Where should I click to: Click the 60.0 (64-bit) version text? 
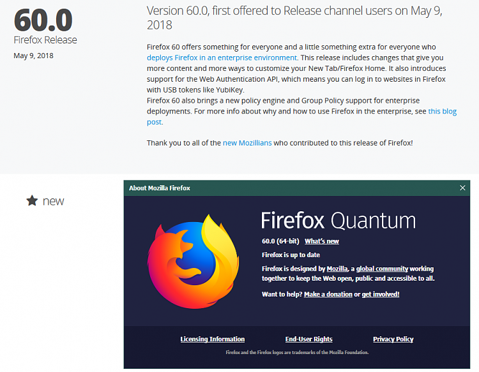pyautogui.click(x=280, y=241)
